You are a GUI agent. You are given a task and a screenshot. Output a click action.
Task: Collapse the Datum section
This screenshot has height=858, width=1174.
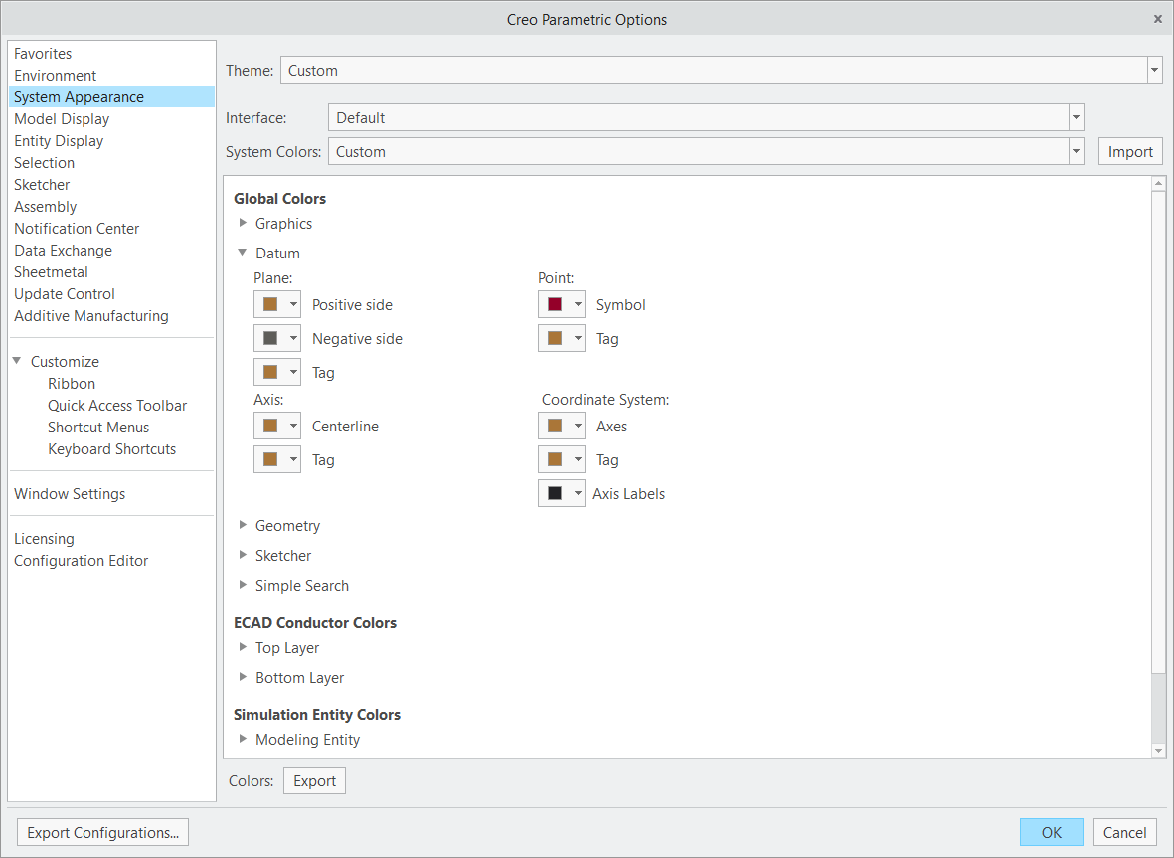pos(243,253)
